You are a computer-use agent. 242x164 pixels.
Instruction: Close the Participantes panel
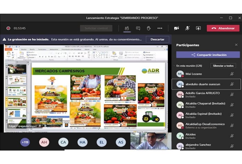coord(236,45)
